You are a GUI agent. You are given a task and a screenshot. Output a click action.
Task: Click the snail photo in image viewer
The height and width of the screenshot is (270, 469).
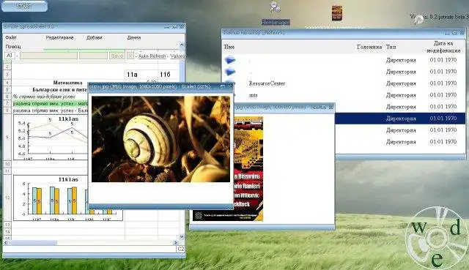[x=160, y=139]
